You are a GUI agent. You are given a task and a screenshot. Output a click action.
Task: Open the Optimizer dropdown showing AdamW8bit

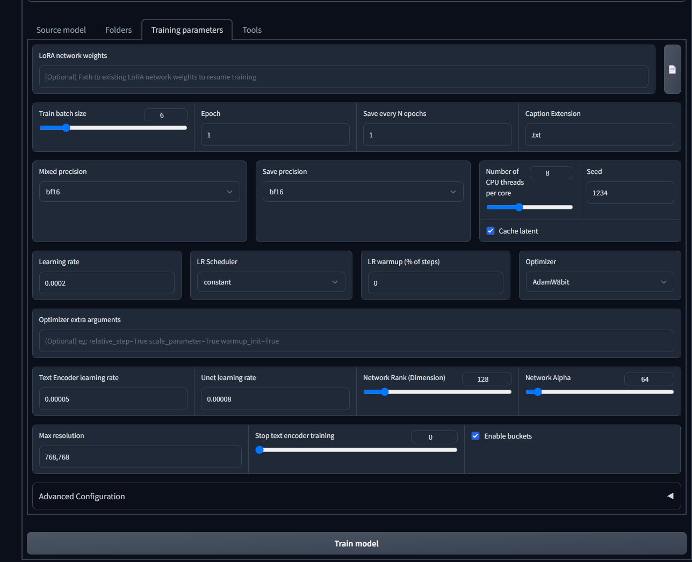[599, 282]
